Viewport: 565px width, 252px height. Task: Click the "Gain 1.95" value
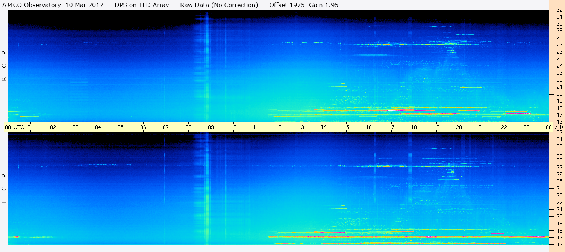(324, 5)
